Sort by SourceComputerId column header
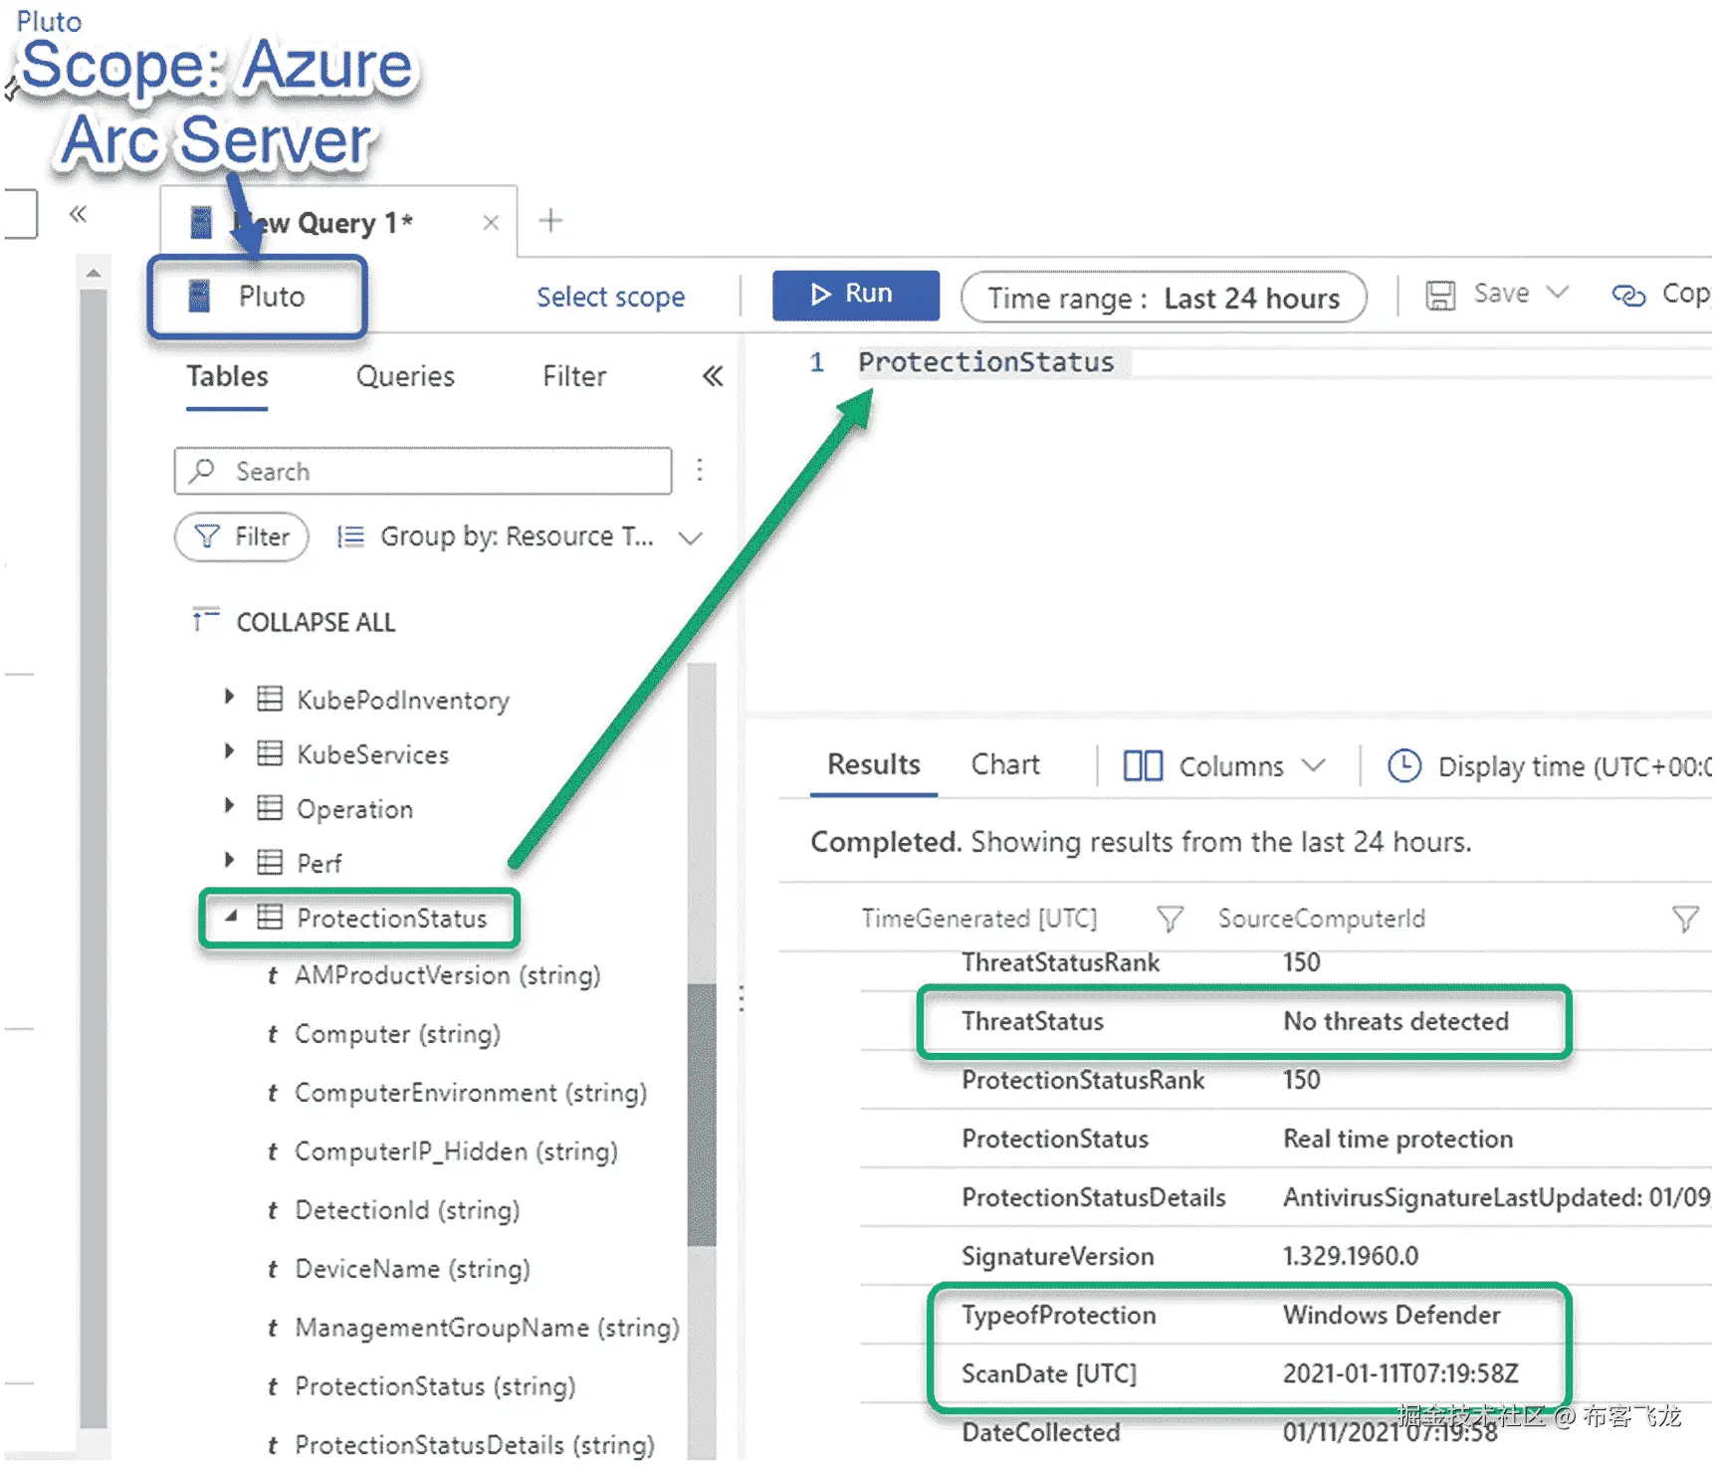1717x1465 pixels. [x=1322, y=918]
